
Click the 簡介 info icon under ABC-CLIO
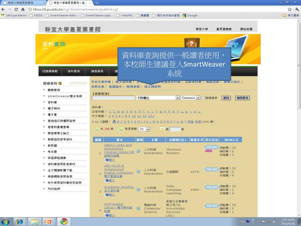107,180
